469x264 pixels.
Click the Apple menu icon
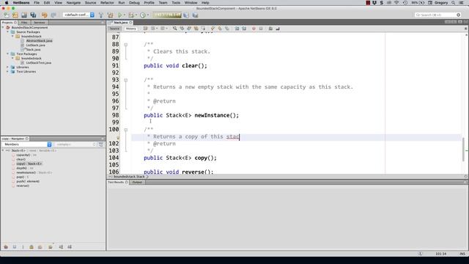[x=7, y=3]
